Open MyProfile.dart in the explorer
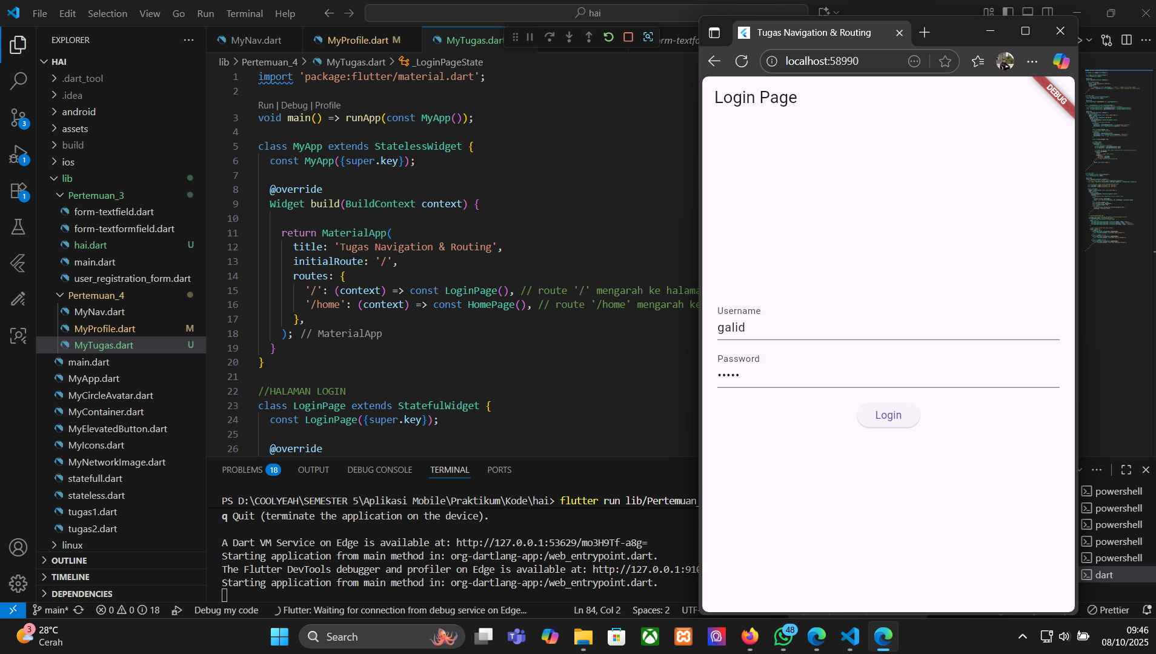Viewport: 1156px width, 654px height. (x=104, y=329)
